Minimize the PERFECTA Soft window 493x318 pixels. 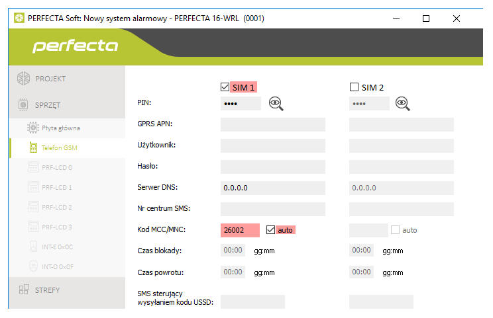click(396, 19)
